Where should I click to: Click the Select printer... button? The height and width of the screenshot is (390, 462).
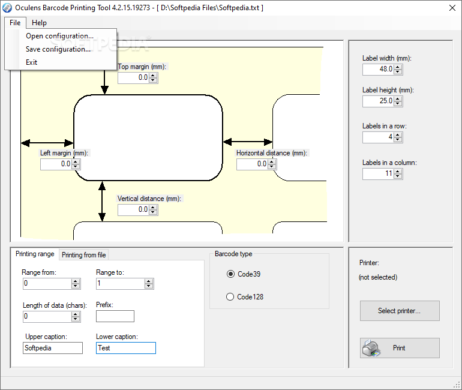[400, 311]
